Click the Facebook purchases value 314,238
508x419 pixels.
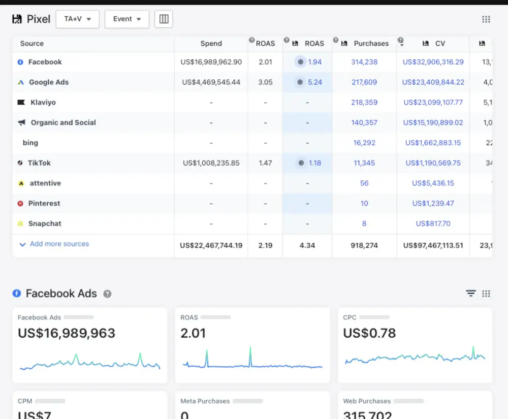(364, 62)
